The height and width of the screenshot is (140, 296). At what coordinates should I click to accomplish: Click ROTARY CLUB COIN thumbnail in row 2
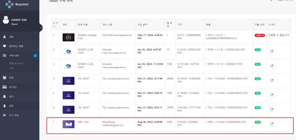tap(69, 52)
